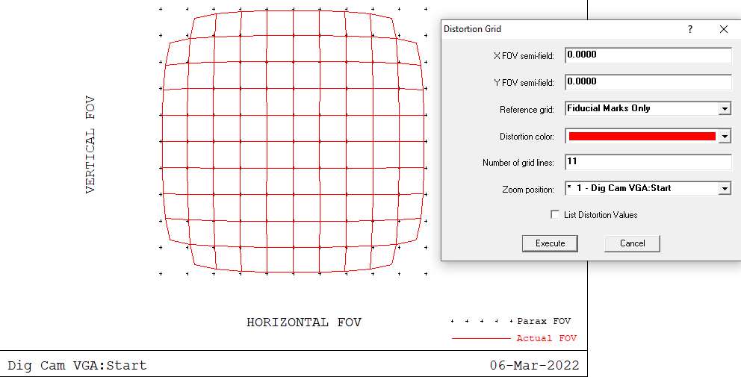Click the HORIZONTAL FOV axis label
Viewport: 741px width, 377px height.
click(x=304, y=323)
